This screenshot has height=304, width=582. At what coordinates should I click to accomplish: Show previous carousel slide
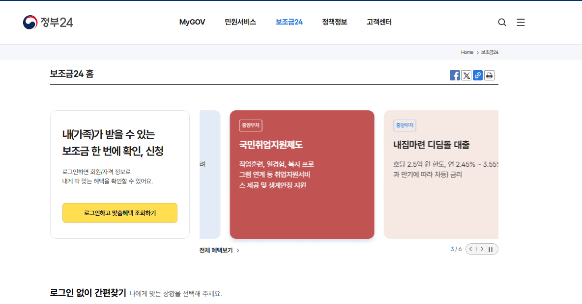click(470, 249)
